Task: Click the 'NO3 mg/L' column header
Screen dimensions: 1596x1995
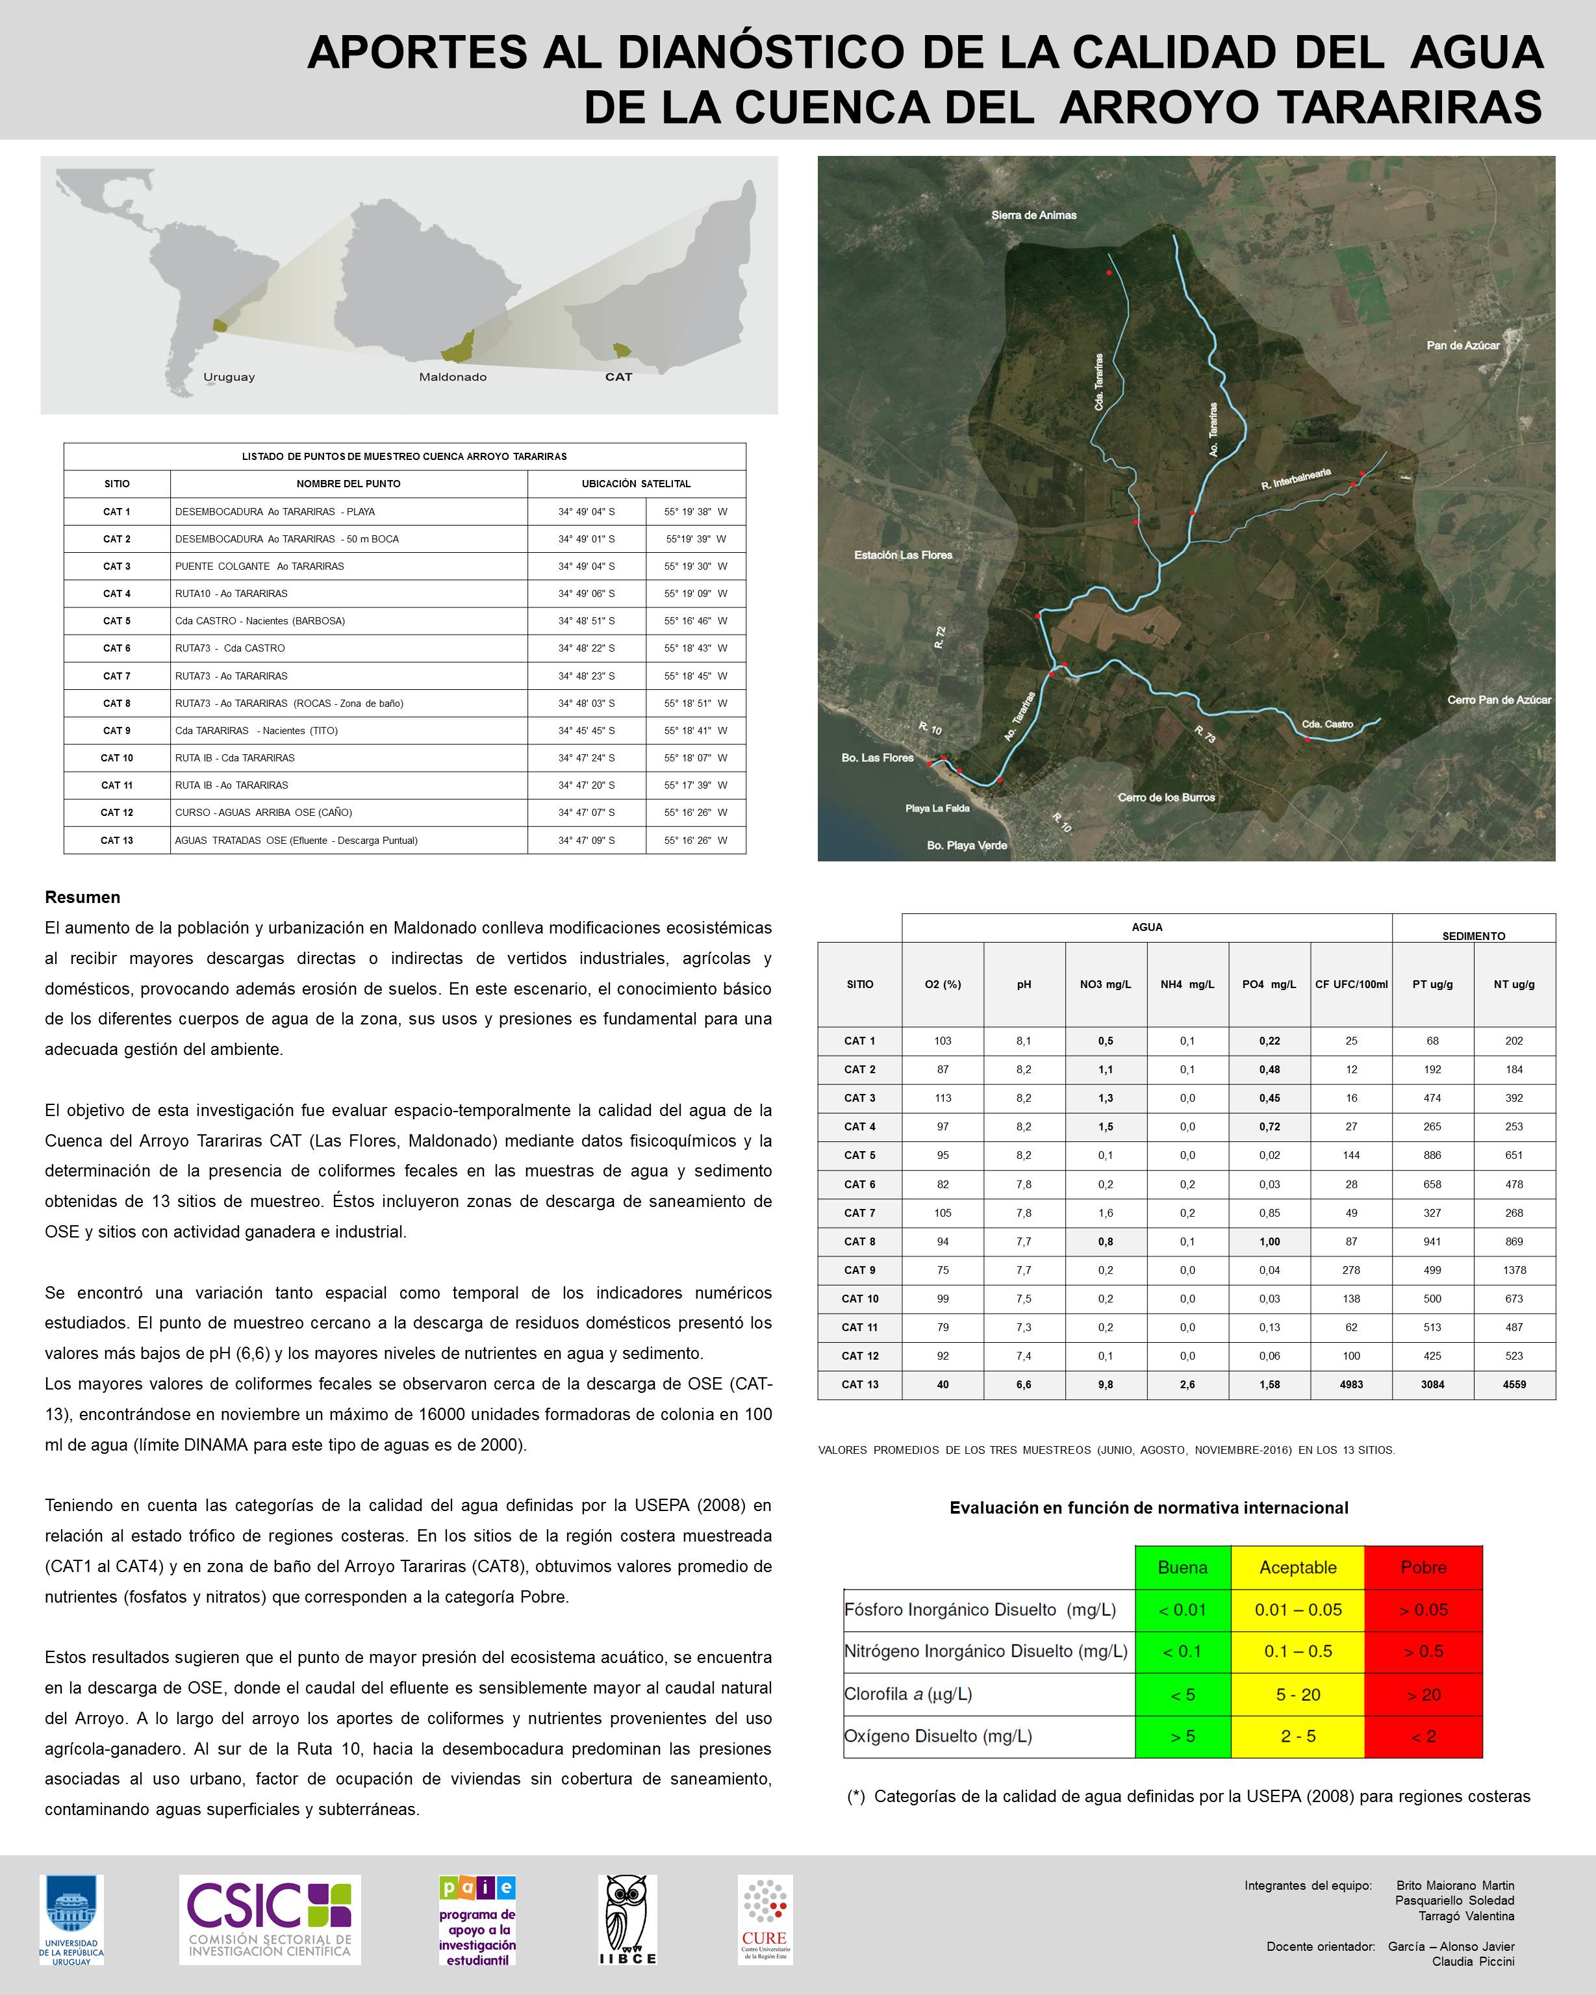Action: [x=1106, y=985]
